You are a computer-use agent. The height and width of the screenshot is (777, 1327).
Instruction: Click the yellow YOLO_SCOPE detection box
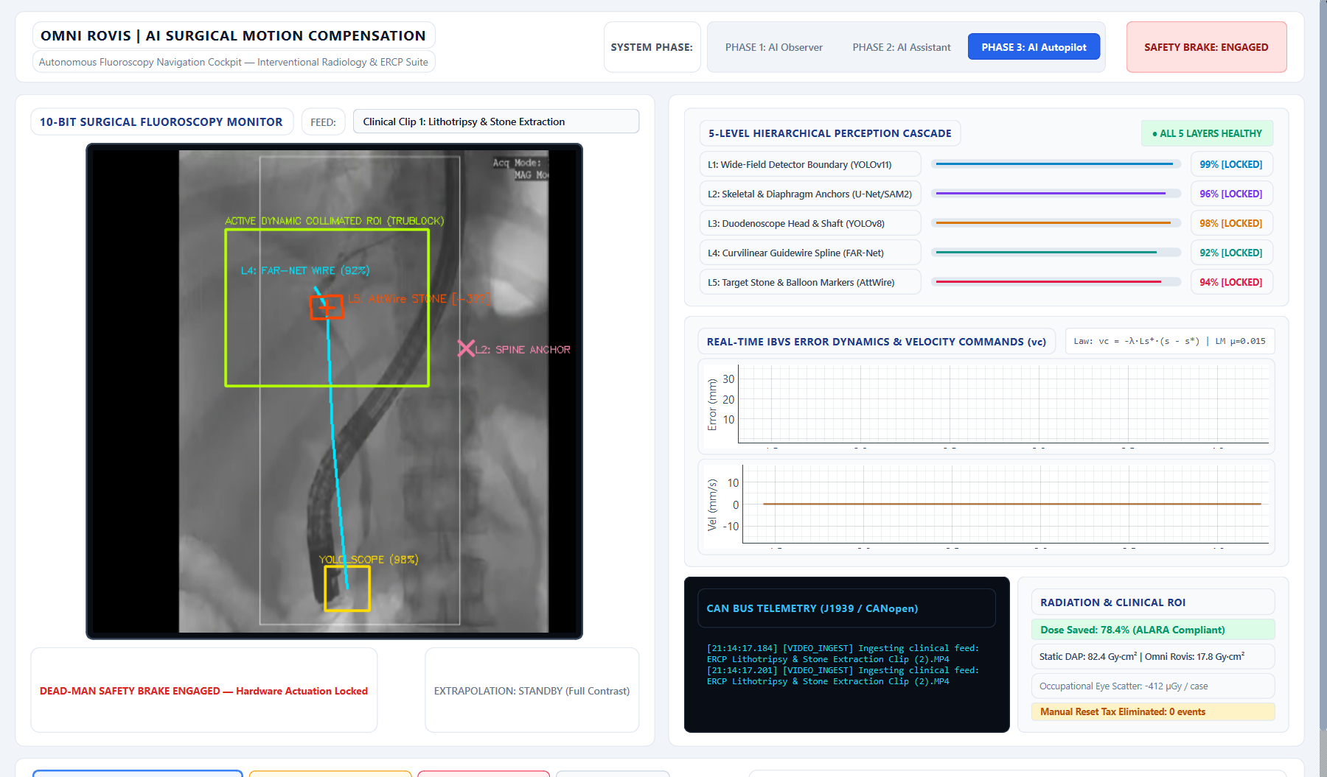(x=347, y=588)
